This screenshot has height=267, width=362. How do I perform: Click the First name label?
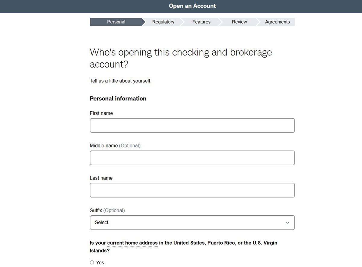pyautogui.click(x=101, y=113)
